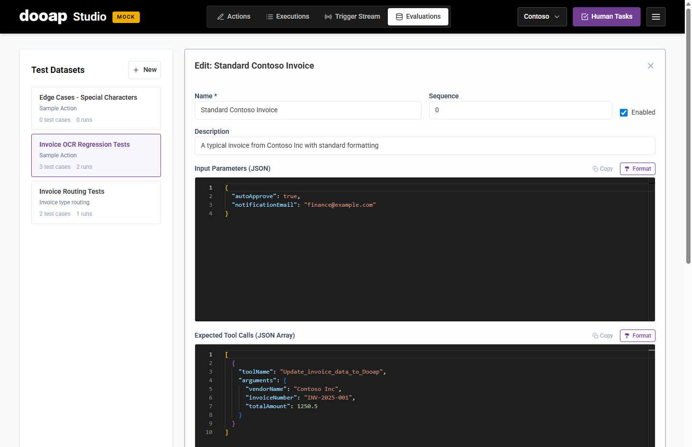Focus the Name input field
Screen dimensions: 692x447
[x=308, y=110]
